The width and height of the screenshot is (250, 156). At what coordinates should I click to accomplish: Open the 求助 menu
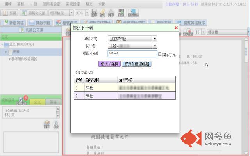[102, 4]
